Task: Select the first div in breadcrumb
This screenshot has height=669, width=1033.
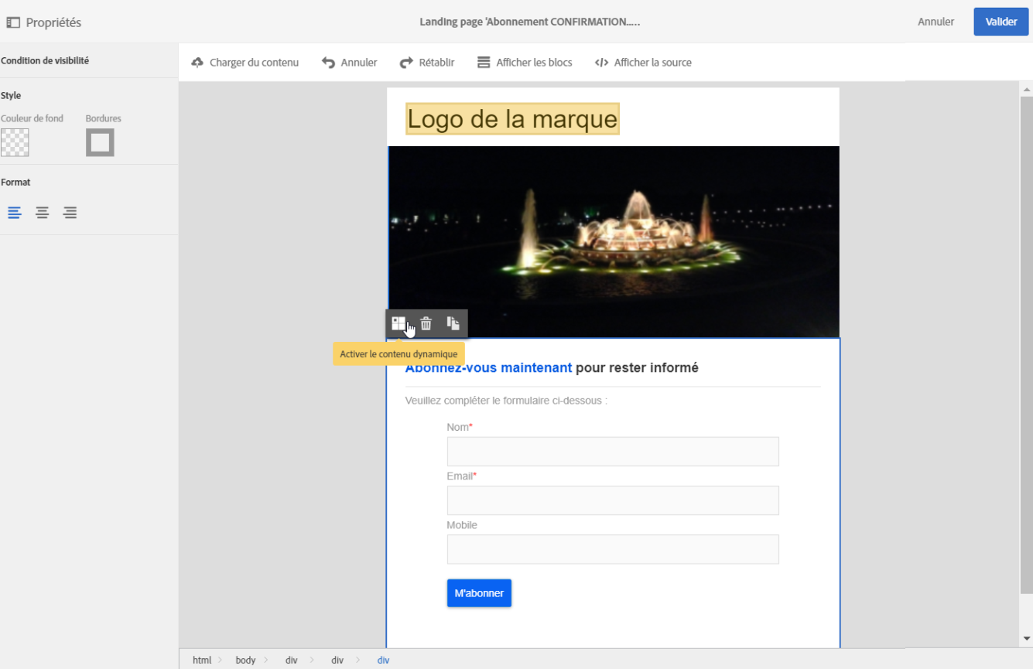Action: point(291,660)
